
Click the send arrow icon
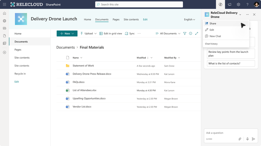click(253, 139)
